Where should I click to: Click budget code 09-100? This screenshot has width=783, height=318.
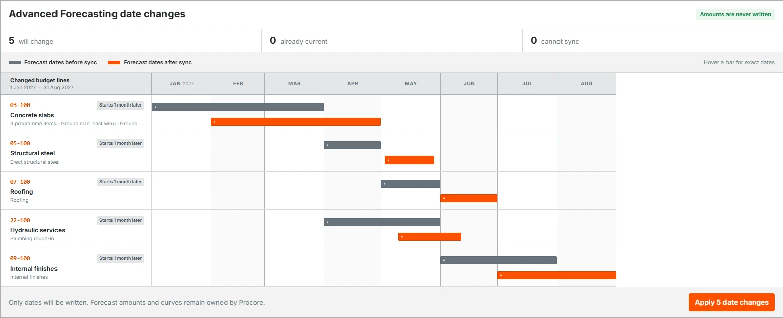coord(20,258)
